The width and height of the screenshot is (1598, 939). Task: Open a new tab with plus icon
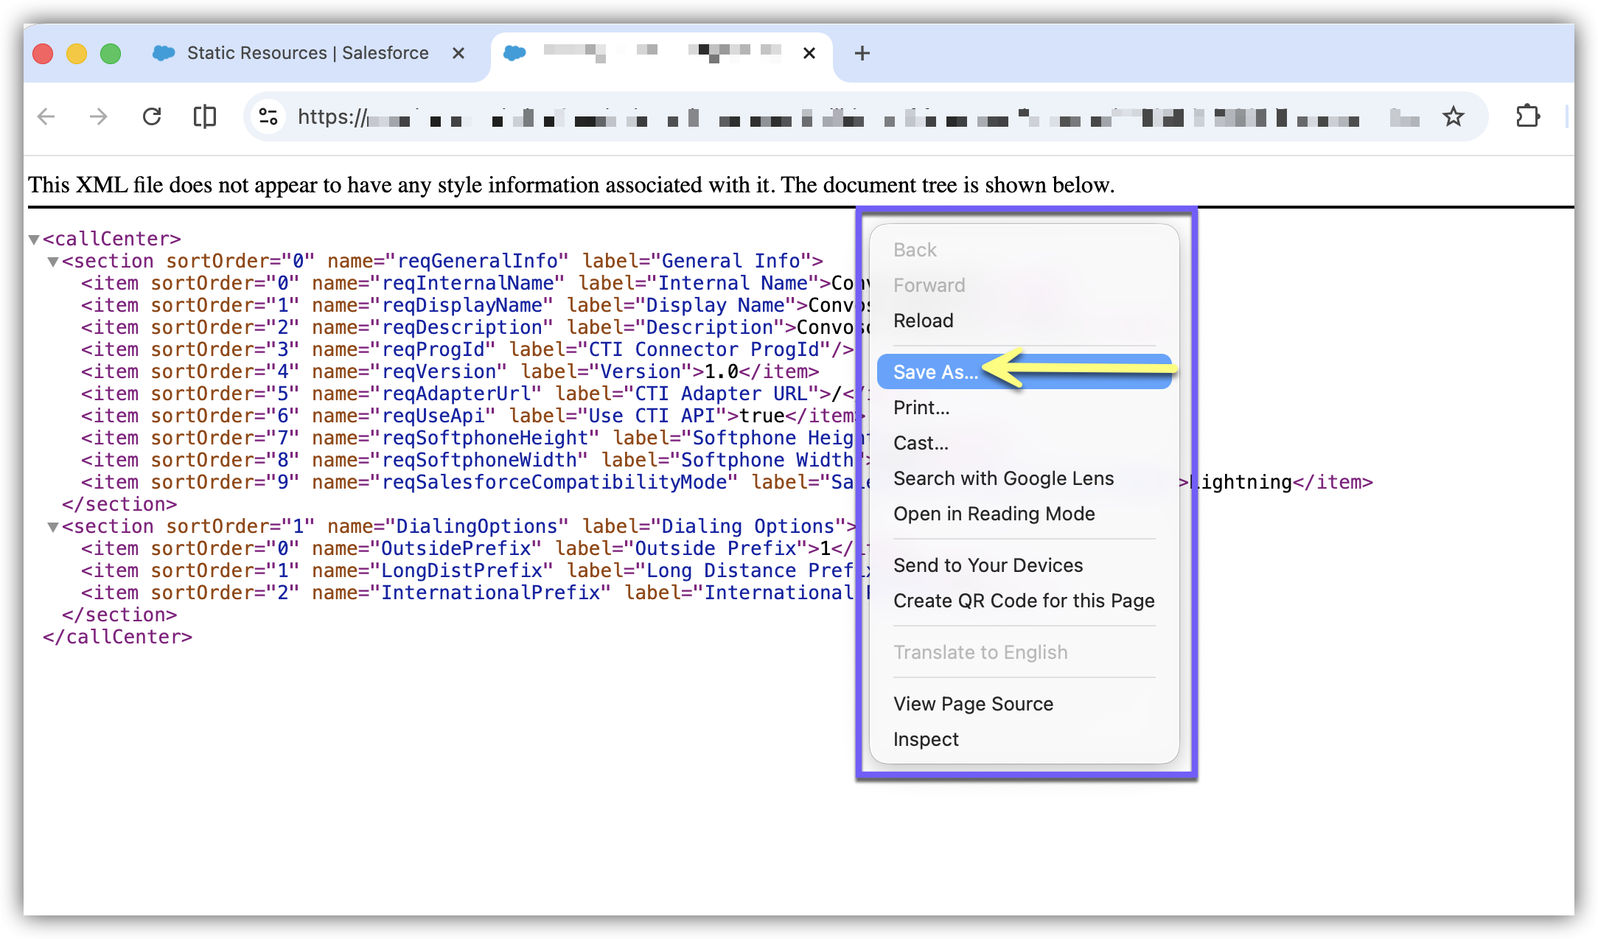tap(862, 53)
